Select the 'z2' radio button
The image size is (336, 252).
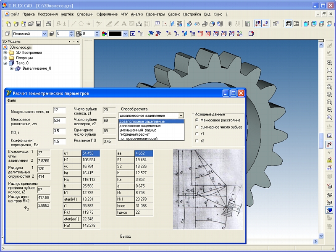tap(197, 141)
